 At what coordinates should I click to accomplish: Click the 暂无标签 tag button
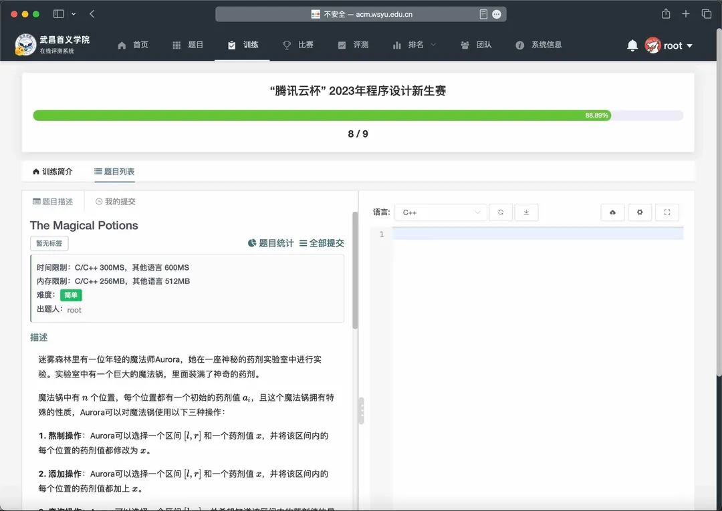[49, 243]
